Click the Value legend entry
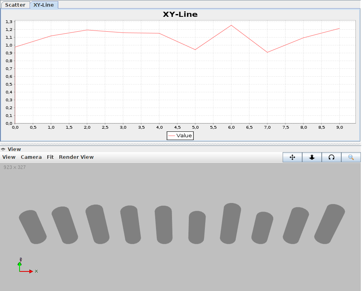This screenshot has width=362, height=291. pos(180,136)
